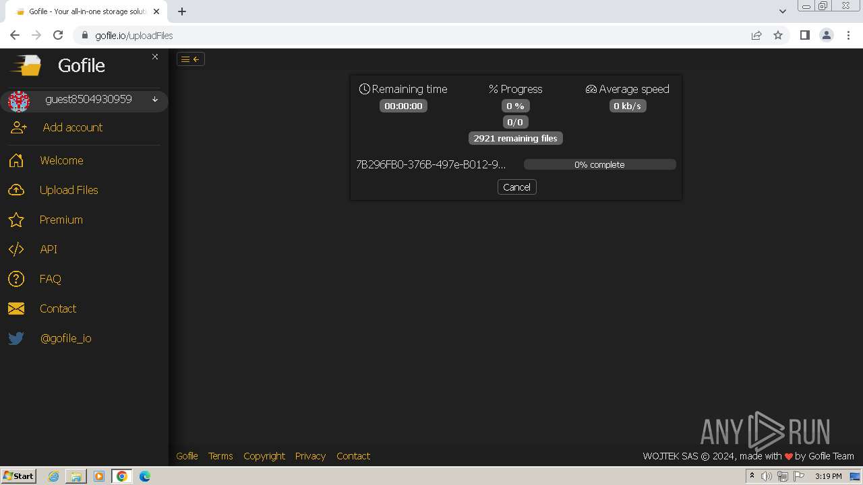Image resolution: width=863 pixels, height=485 pixels.
Task: Open the API menu item
Action: tap(49, 249)
